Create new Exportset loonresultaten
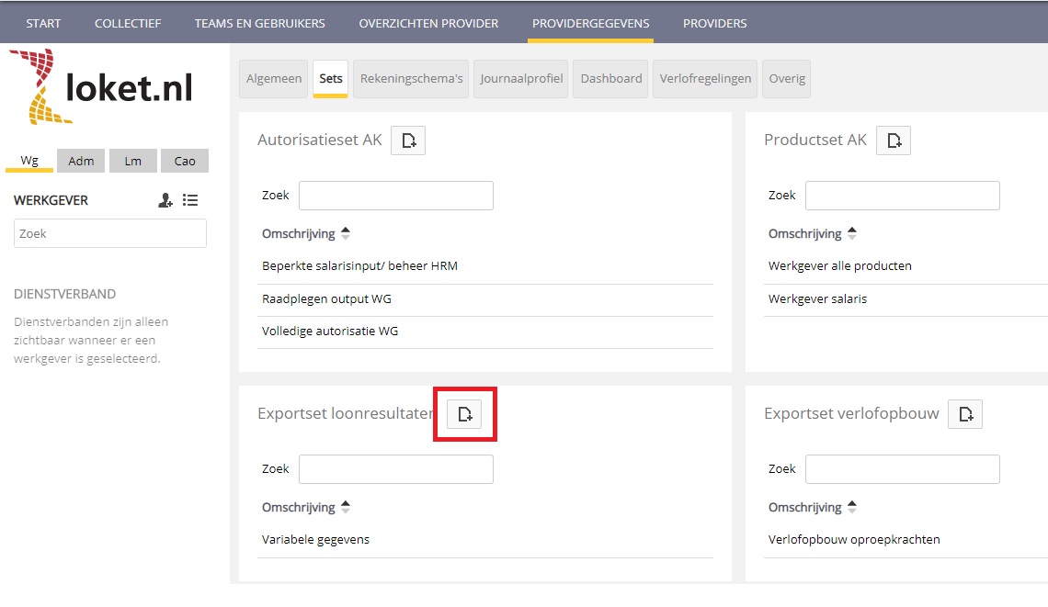 coord(464,414)
